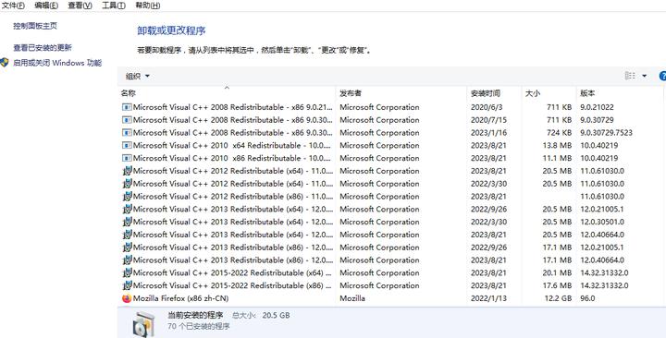Open the 工具(T) menu
This screenshot has height=338, width=666.
pos(114,6)
